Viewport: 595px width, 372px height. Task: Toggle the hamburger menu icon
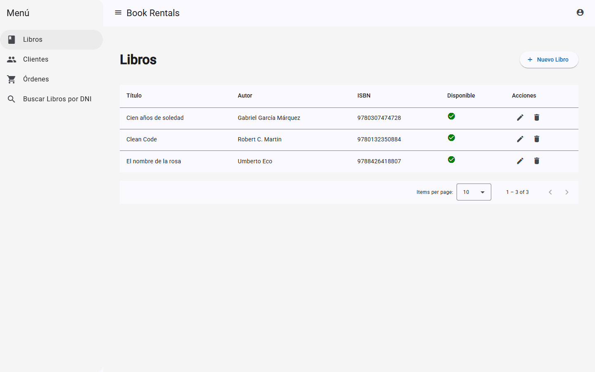coord(118,13)
